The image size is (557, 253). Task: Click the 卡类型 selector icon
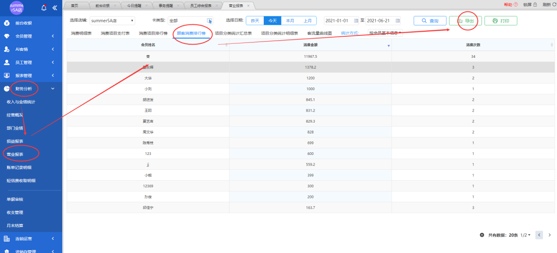210,21
